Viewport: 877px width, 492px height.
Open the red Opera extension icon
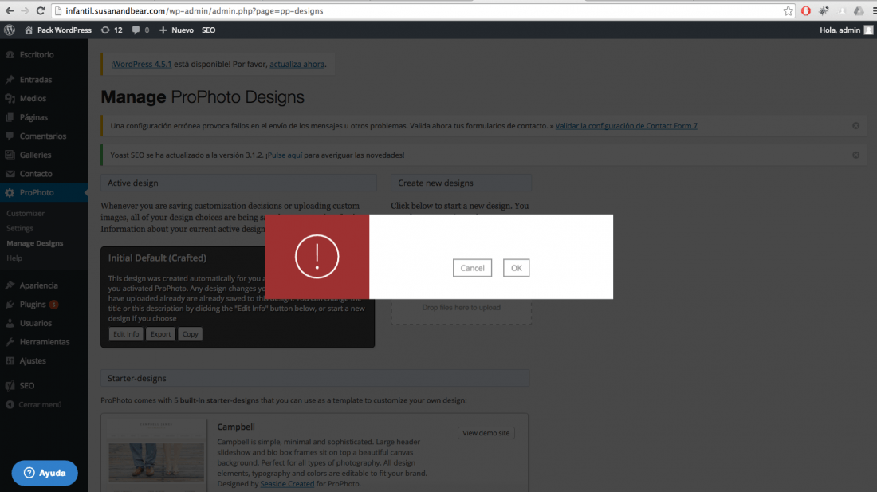coord(806,10)
